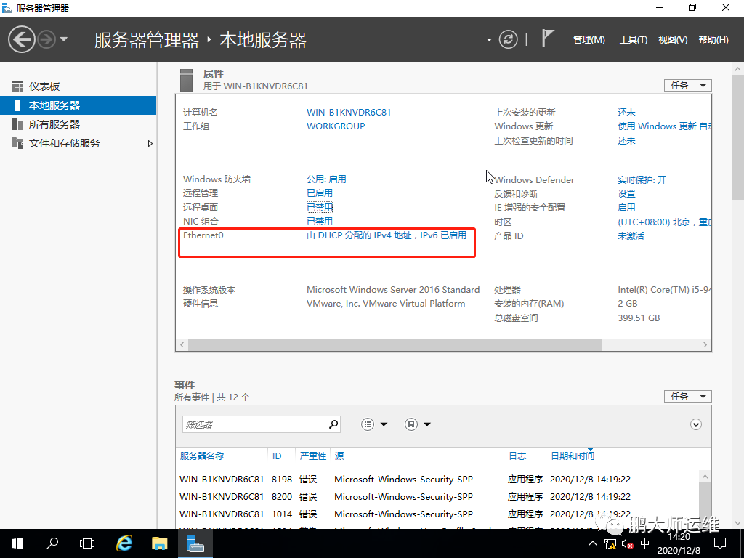
Task: Expand 文件和存储服务 with its arrow
Action: coord(150,143)
